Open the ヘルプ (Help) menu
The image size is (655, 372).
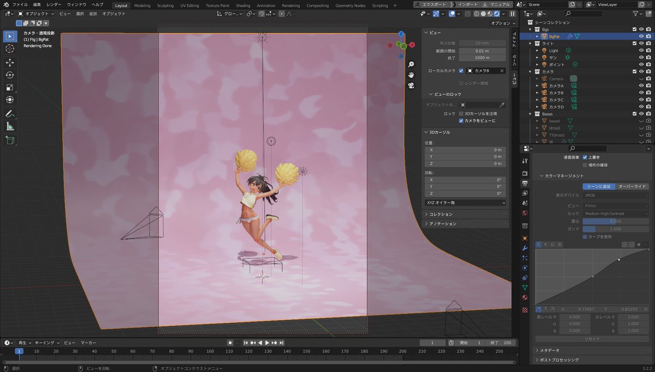tap(97, 4)
